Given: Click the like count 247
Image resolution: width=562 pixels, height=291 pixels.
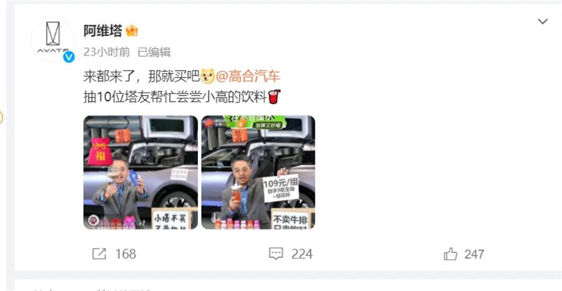Looking at the screenshot, I should pyautogui.click(x=474, y=254).
